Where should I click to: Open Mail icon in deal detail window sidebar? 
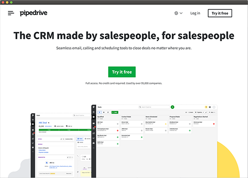[33, 130]
